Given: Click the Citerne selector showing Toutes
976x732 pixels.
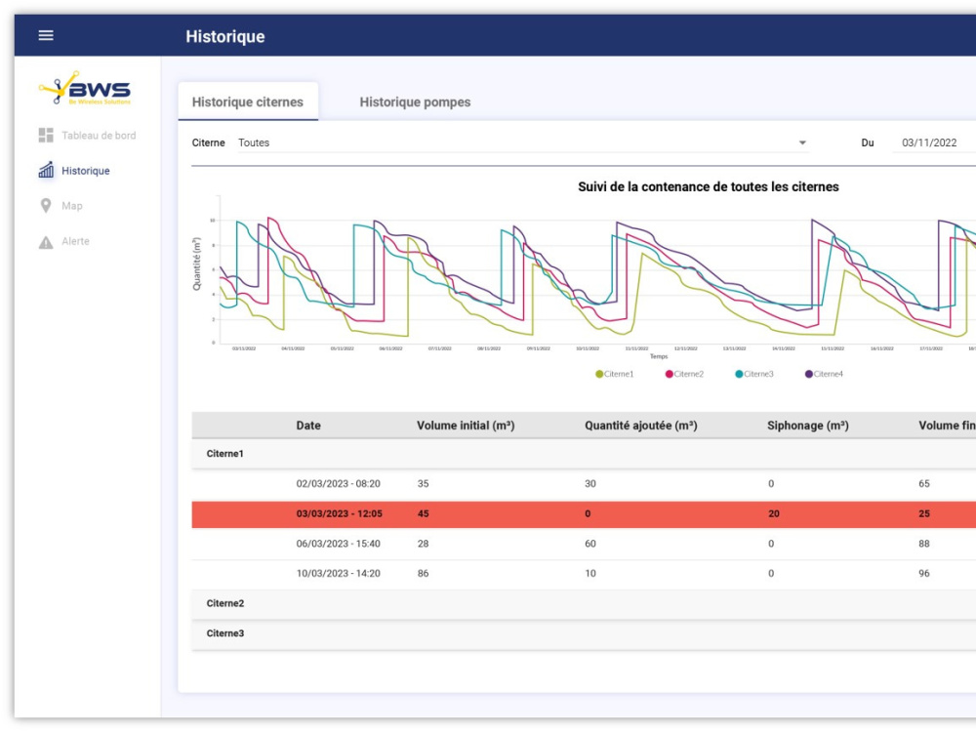Looking at the screenshot, I should click(x=522, y=142).
